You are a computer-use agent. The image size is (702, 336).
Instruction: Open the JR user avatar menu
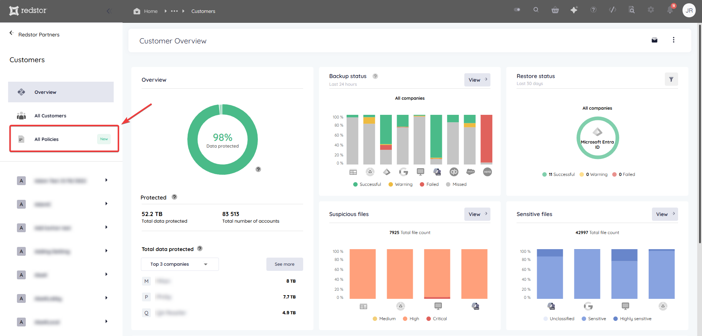(x=689, y=10)
